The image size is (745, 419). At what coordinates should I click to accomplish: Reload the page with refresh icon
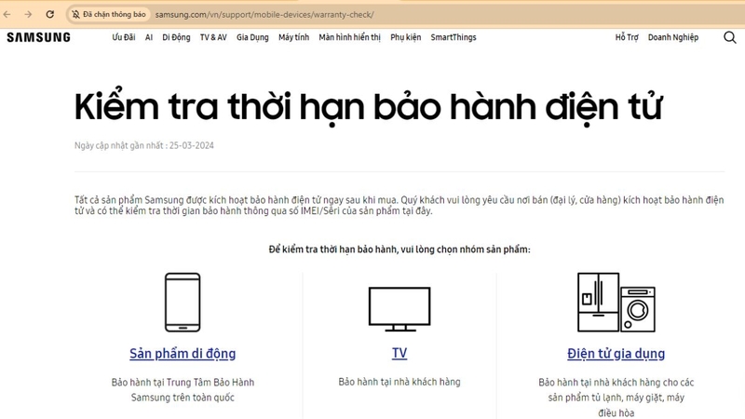pyautogui.click(x=50, y=14)
